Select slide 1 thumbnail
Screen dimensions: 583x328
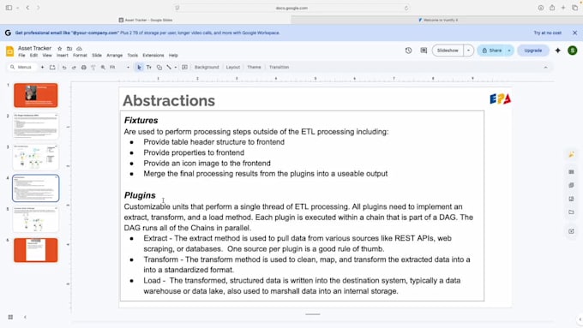(36, 95)
